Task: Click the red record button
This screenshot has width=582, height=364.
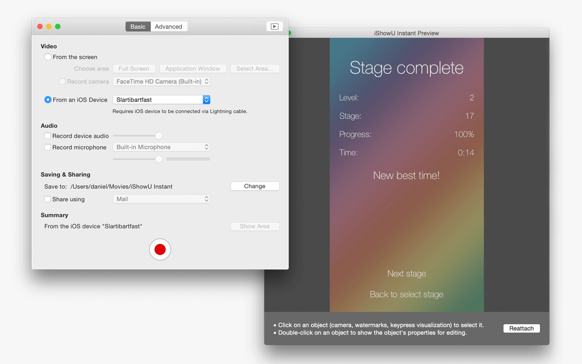Action: pos(160,249)
